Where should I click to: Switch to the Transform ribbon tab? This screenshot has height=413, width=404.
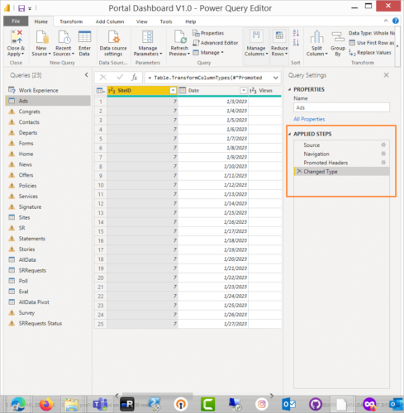71,21
